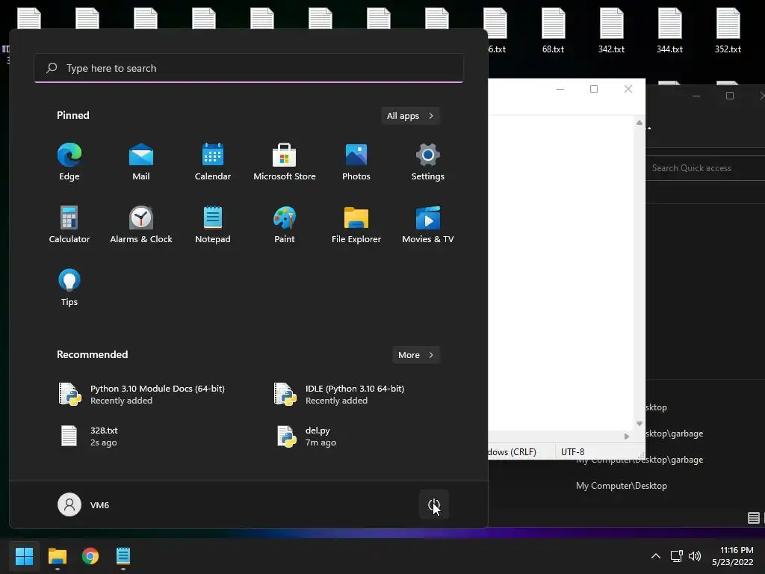Screen dimensions: 765x574
Task: Launch Notepad from pinned apps
Action: click(213, 224)
